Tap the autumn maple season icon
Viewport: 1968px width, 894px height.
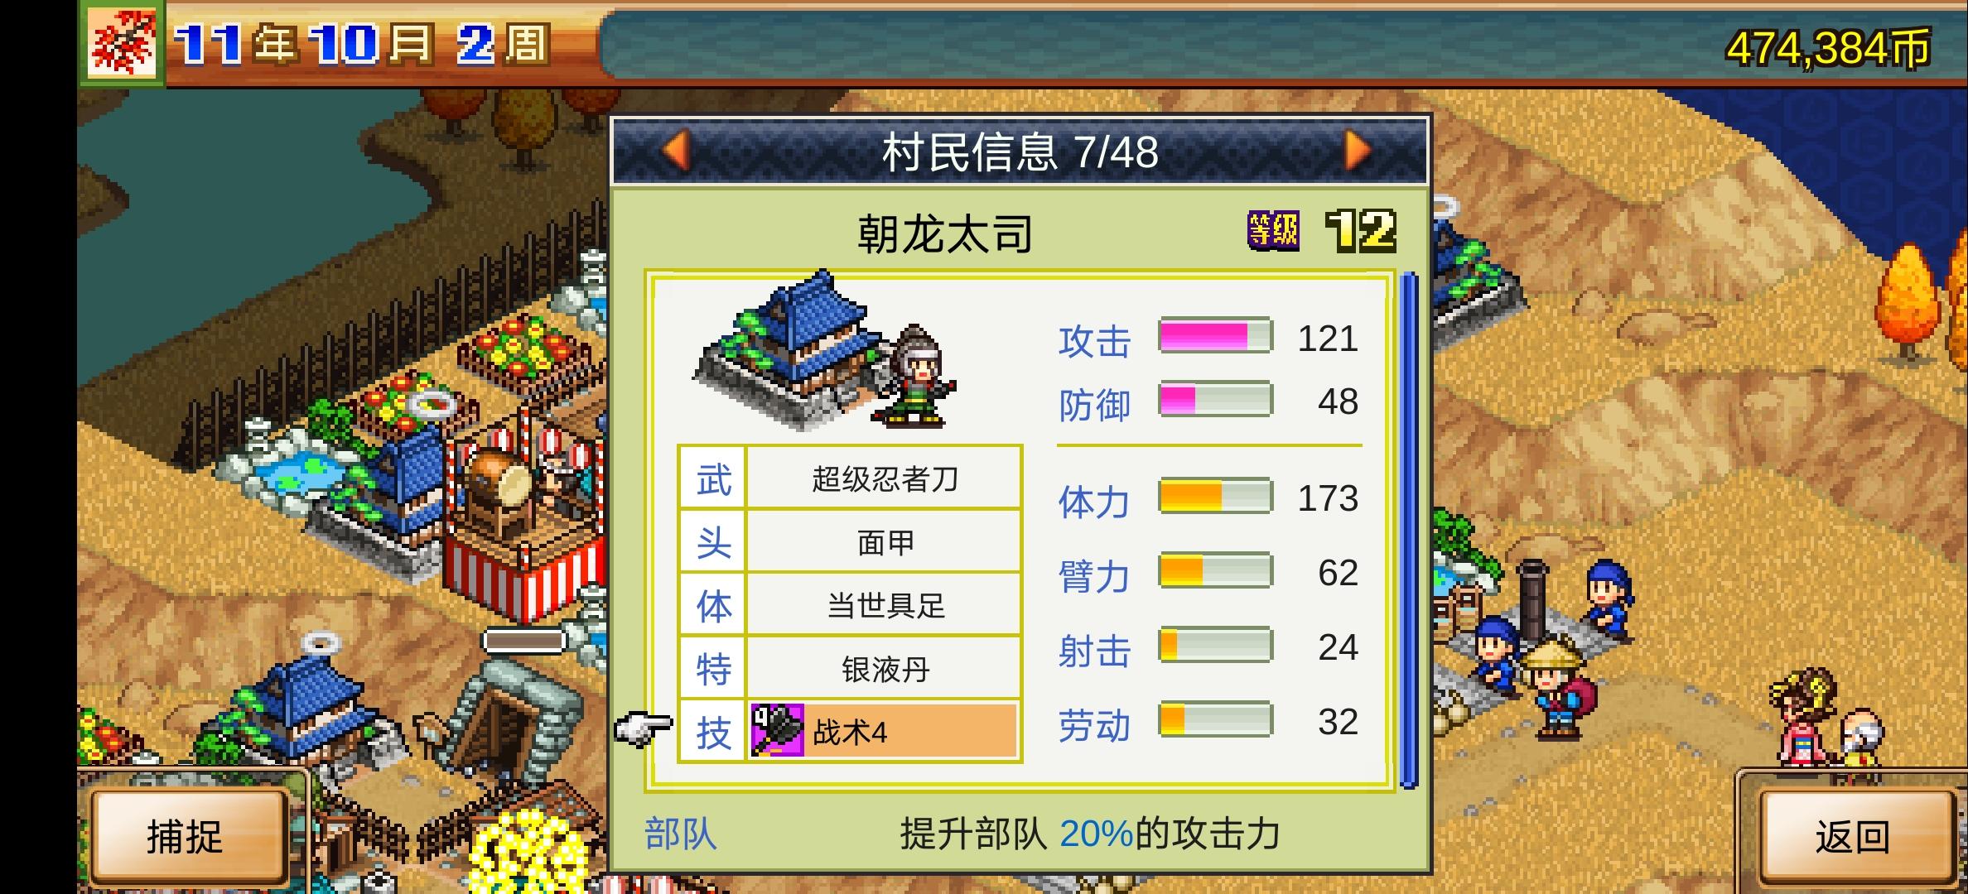coord(123,43)
